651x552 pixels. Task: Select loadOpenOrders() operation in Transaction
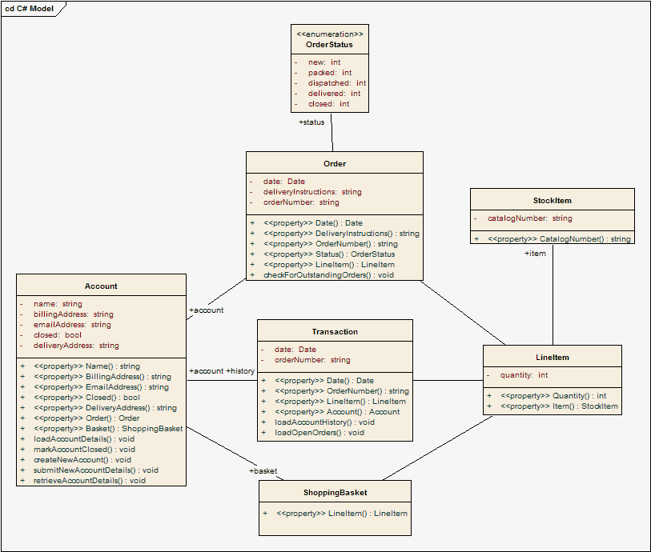[319, 432]
